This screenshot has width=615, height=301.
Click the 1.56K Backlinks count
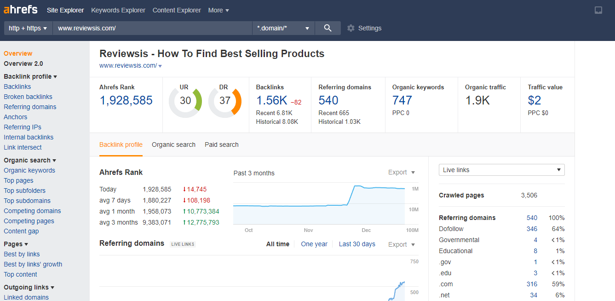click(x=271, y=100)
